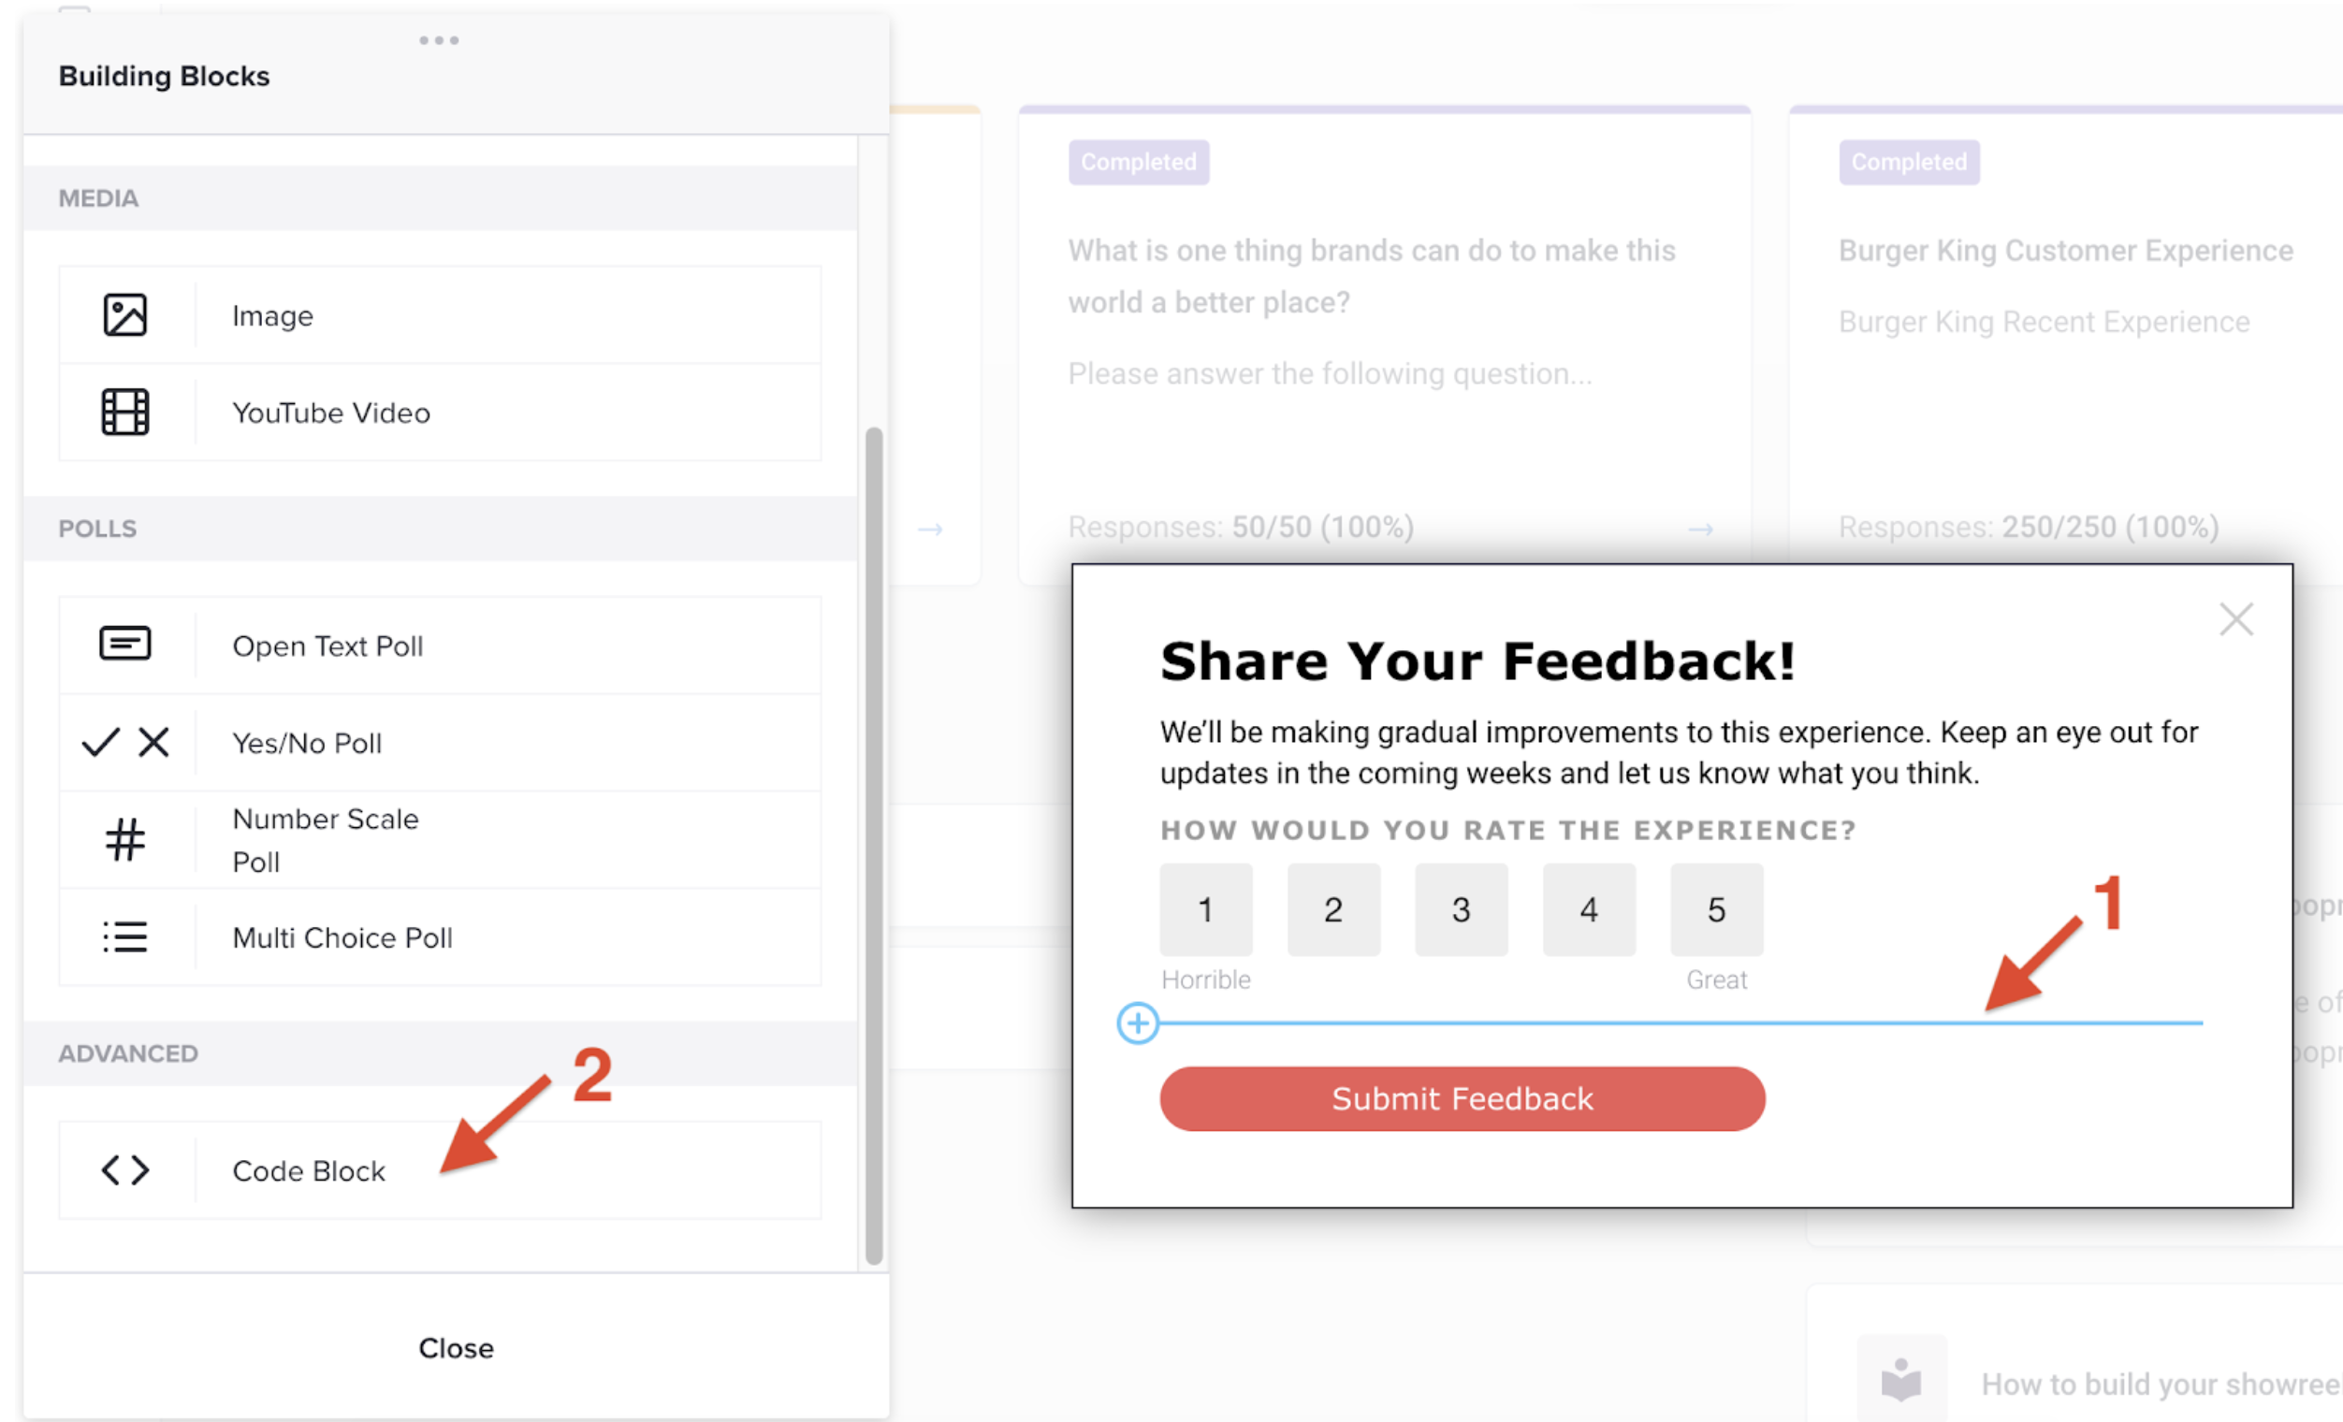This screenshot has width=2343, height=1422.
Task: Click the Submit Feedback button
Action: (x=1462, y=1098)
